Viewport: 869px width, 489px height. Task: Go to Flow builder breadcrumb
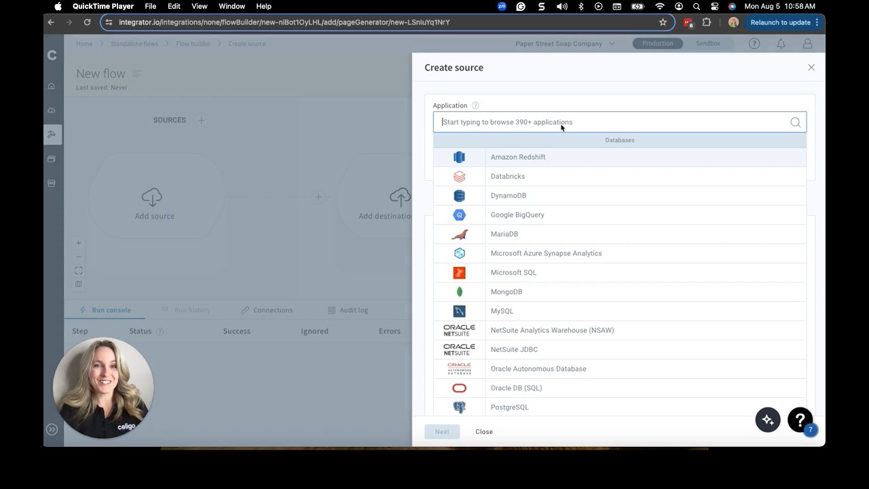coord(193,43)
